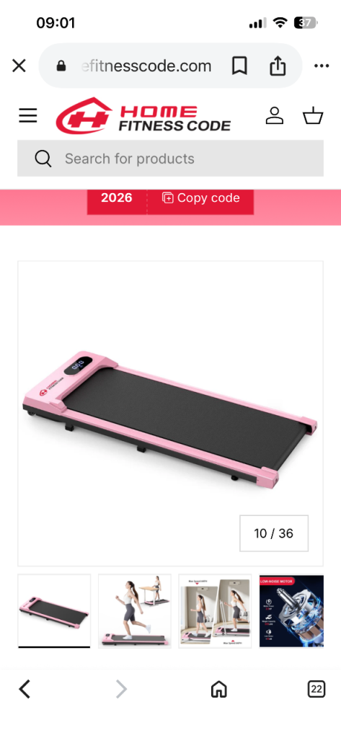This screenshot has height=738, width=341.
Task: Open the user account icon
Action: (275, 115)
